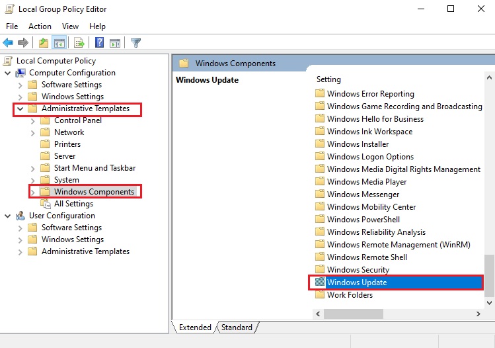Select Windows Ink Workspace entry

(x=369, y=132)
